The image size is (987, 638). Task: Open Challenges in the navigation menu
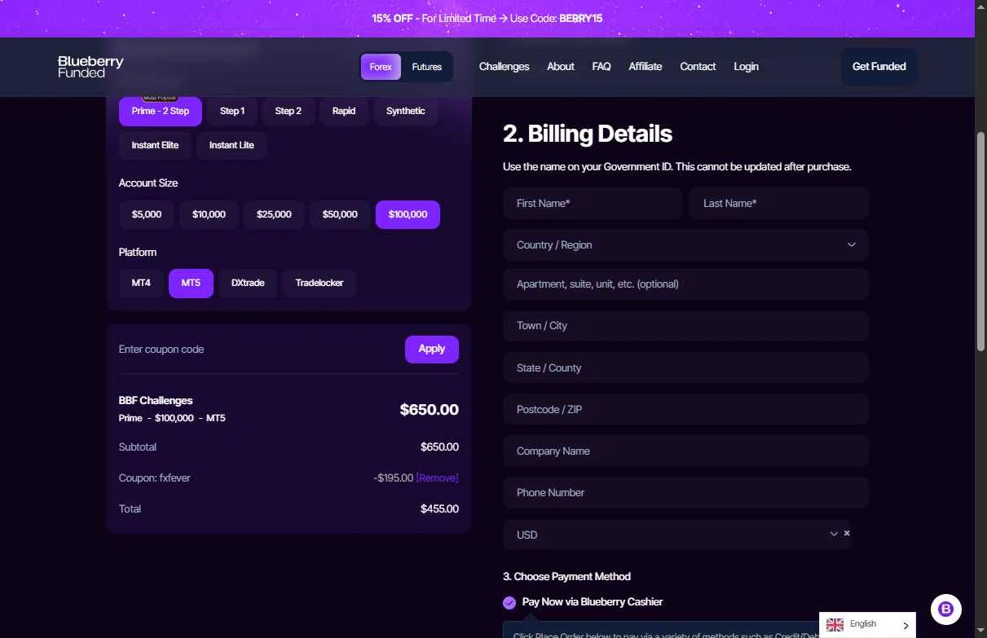pyautogui.click(x=504, y=67)
